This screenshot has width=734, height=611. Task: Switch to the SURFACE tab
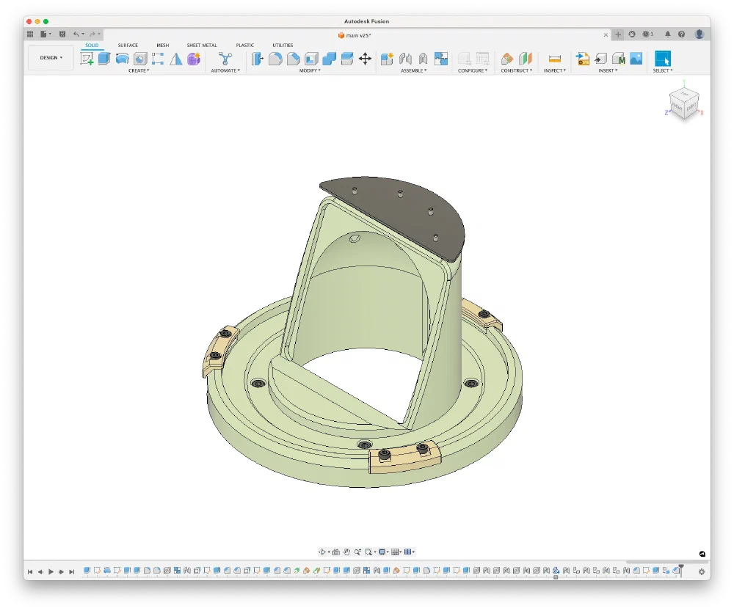[x=128, y=45]
